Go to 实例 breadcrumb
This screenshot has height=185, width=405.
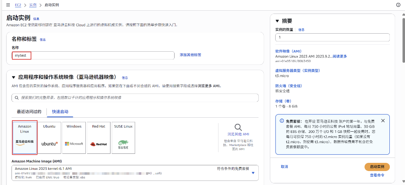33,5
